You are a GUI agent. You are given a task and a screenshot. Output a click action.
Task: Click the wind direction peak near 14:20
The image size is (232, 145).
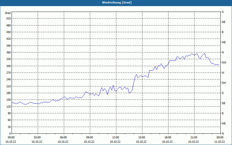point(136,75)
